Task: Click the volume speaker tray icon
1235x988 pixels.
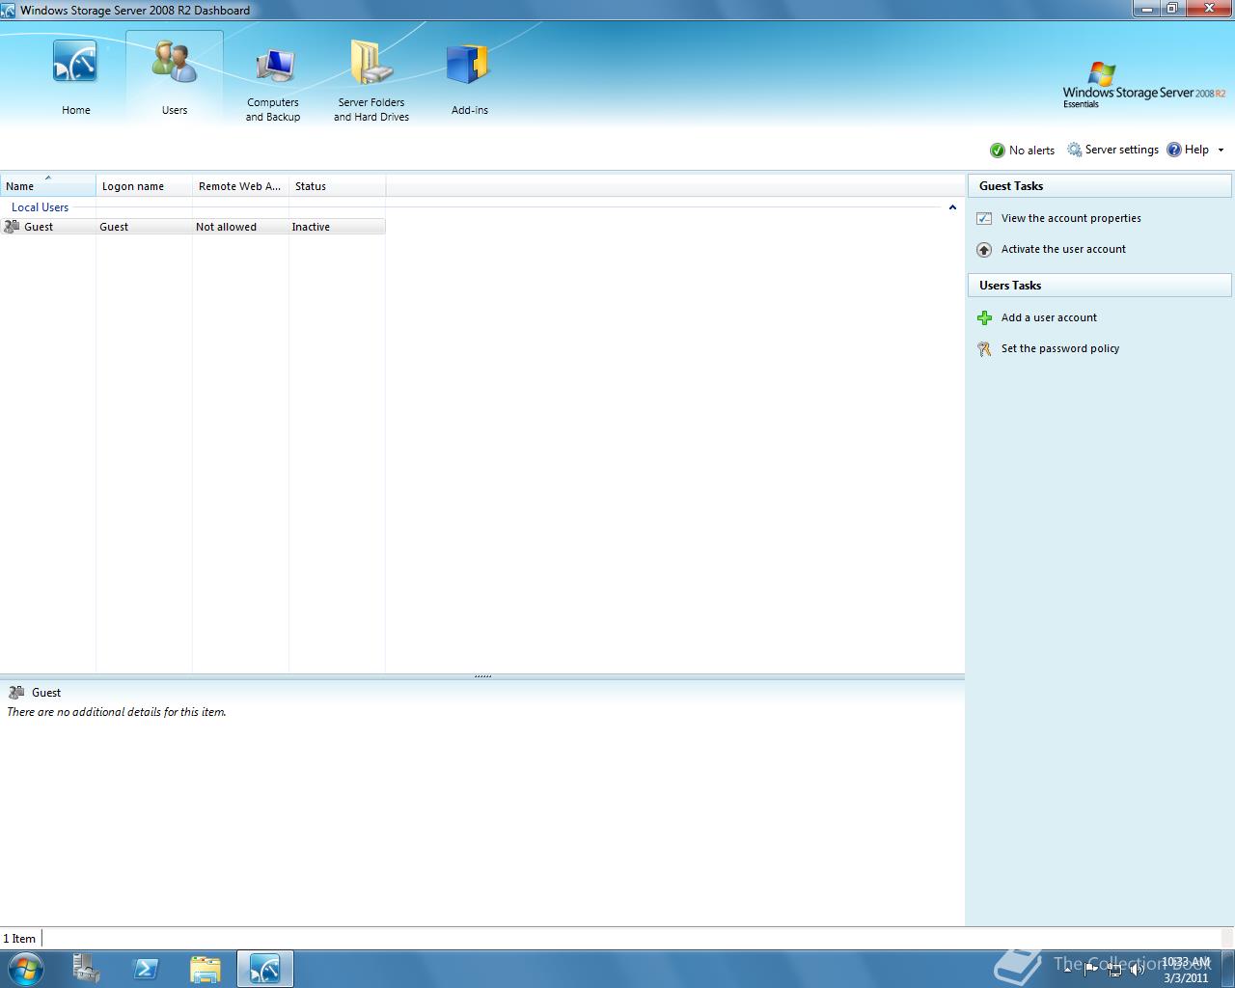Action: (1137, 970)
